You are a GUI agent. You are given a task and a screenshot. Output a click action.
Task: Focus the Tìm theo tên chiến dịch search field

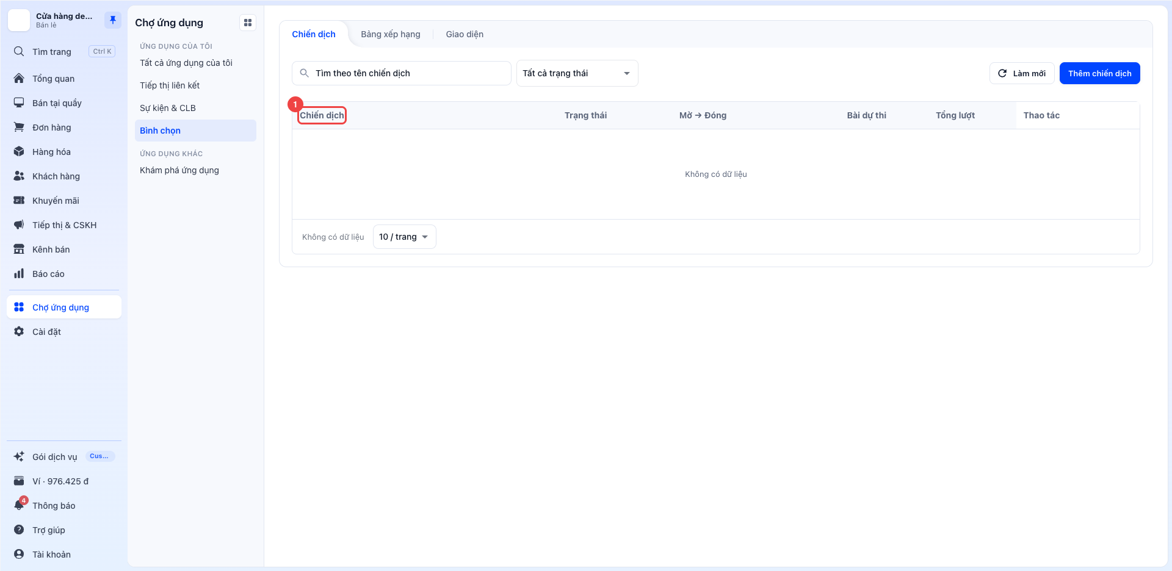pos(401,73)
